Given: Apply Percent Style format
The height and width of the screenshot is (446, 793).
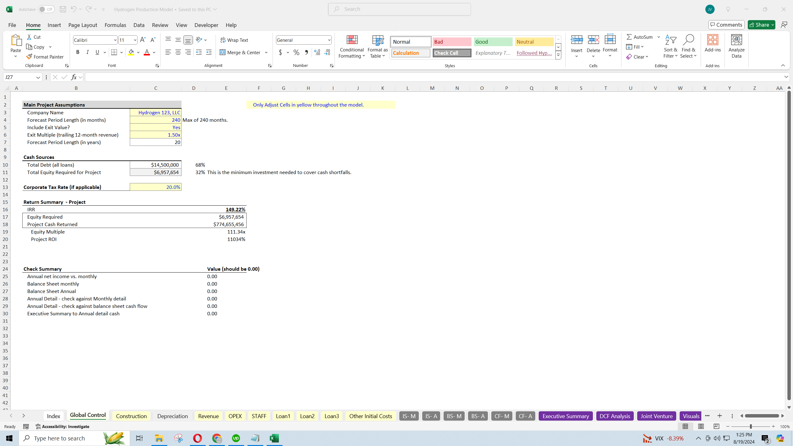Looking at the screenshot, I should [296, 52].
